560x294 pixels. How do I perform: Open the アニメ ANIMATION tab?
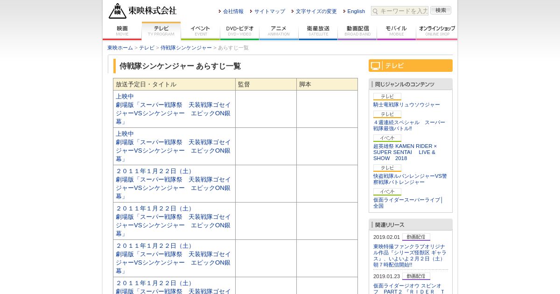279,31
